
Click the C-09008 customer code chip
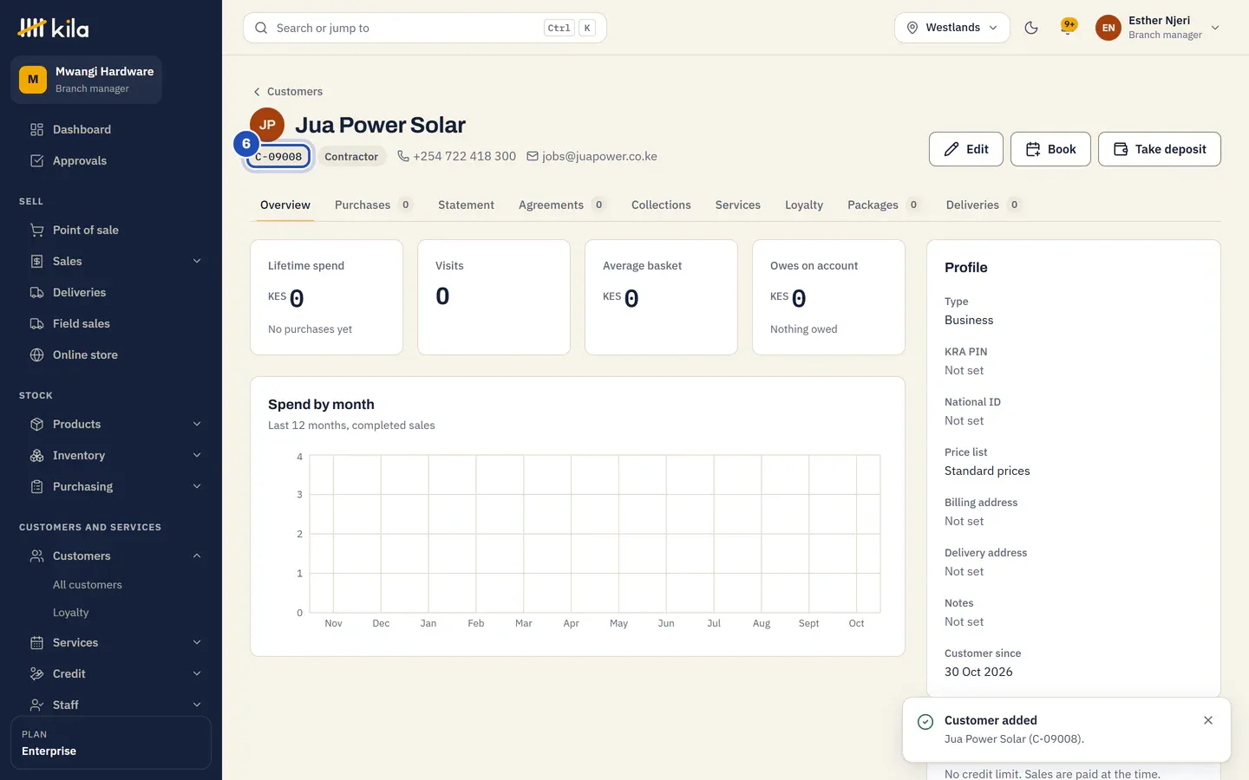(x=278, y=157)
